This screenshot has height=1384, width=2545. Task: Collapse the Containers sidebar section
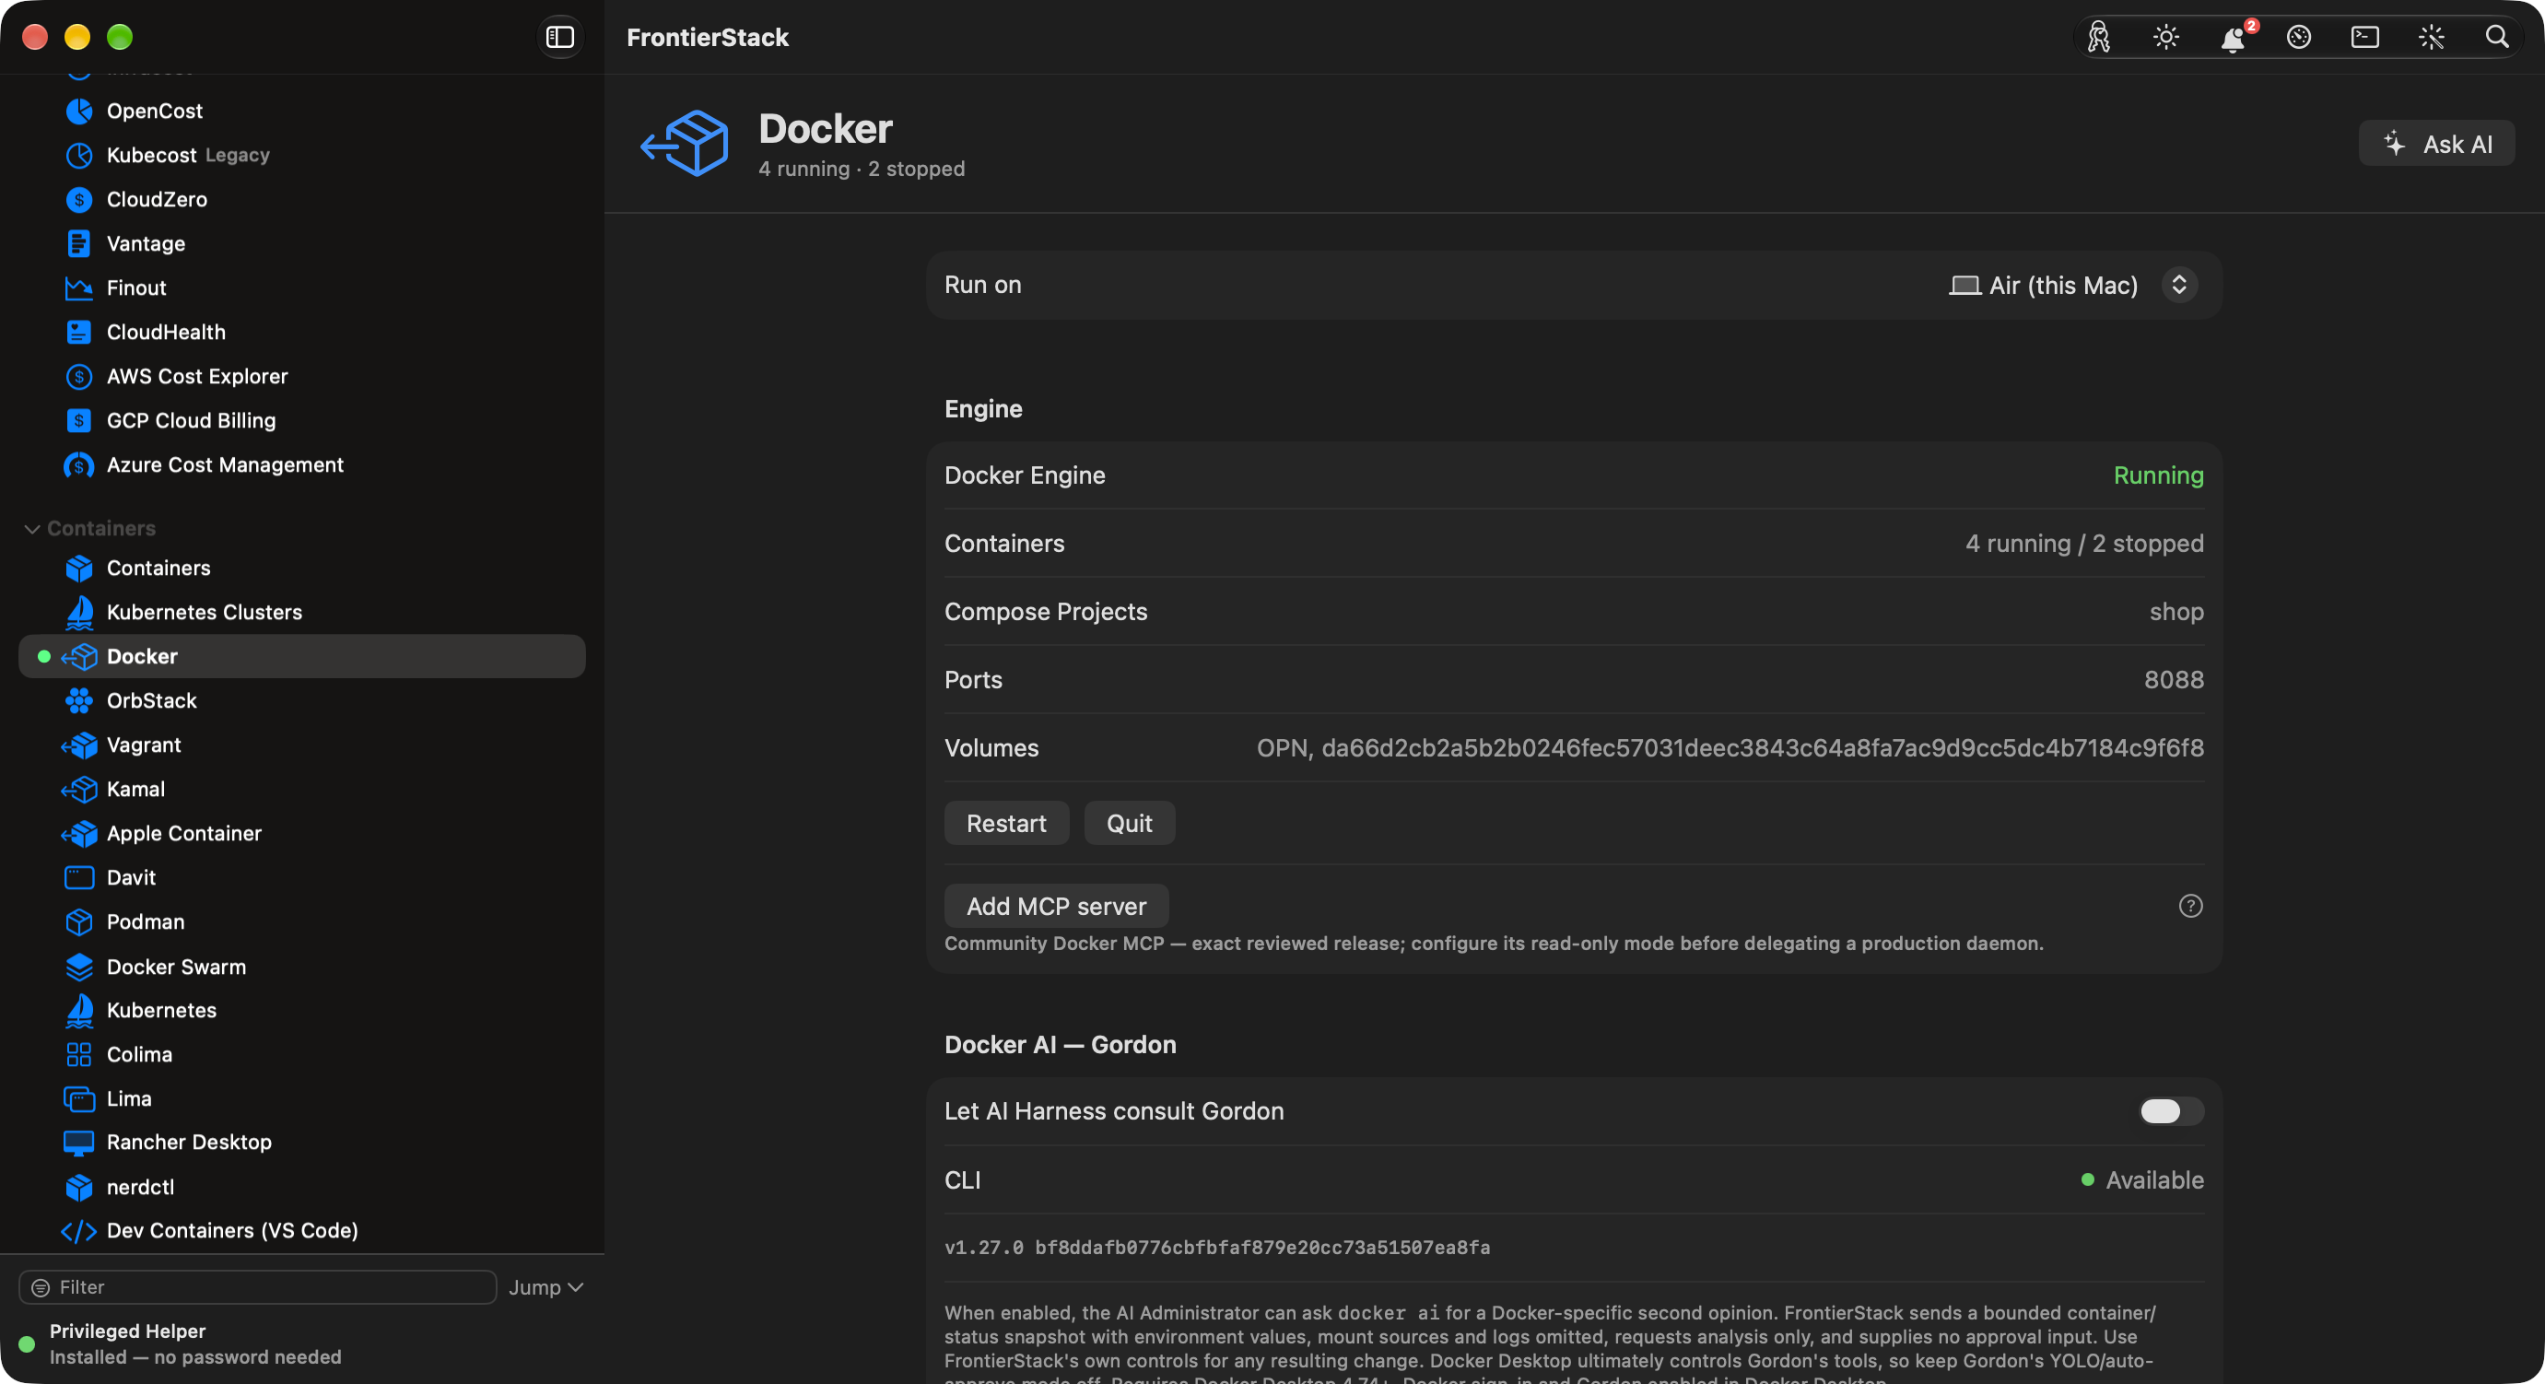[x=31, y=529]
